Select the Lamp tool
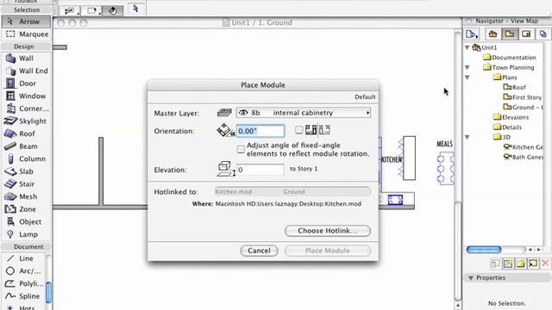The width and height of the screenshot is (552, 310). (x=26, y=234)
